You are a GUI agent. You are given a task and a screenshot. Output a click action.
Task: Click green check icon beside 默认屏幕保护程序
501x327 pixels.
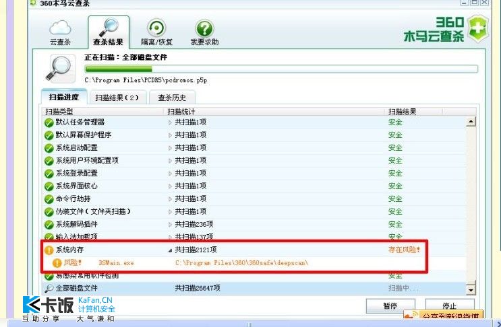[49, 135]
